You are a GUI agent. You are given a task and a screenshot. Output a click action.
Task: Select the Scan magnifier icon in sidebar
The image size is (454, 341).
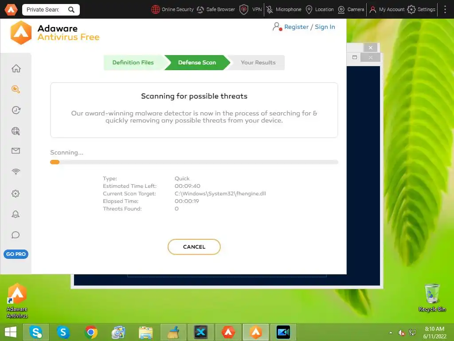tap(16, 89)
